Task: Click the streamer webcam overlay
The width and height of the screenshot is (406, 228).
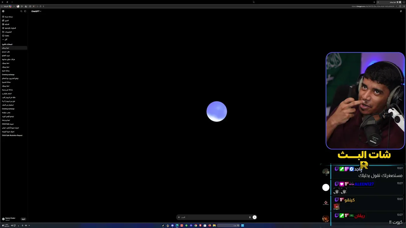Action: (x=365, y=101)
